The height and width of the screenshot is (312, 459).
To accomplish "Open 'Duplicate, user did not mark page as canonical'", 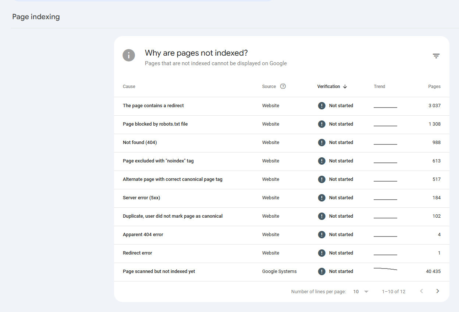I will point(173,216).
